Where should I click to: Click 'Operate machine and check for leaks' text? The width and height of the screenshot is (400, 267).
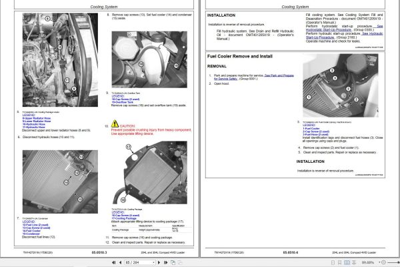coord(333,41)
